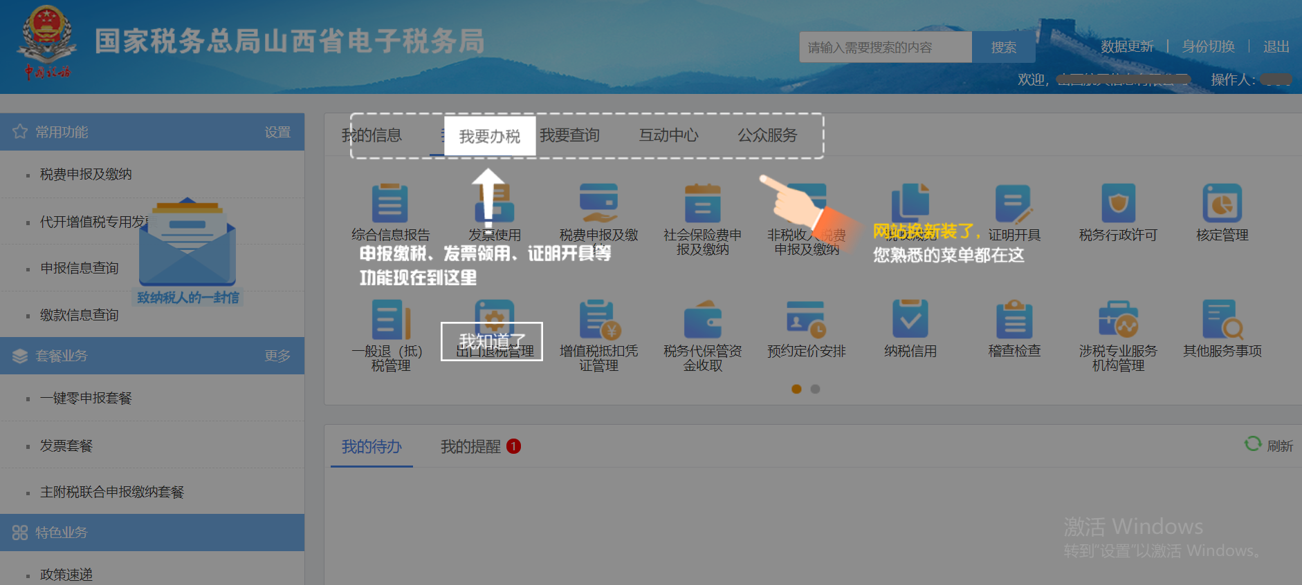Open the 社会保险费申报及缴纳 icon
This screenshot has width=1302, height=585.
click(x=702, y=203)
